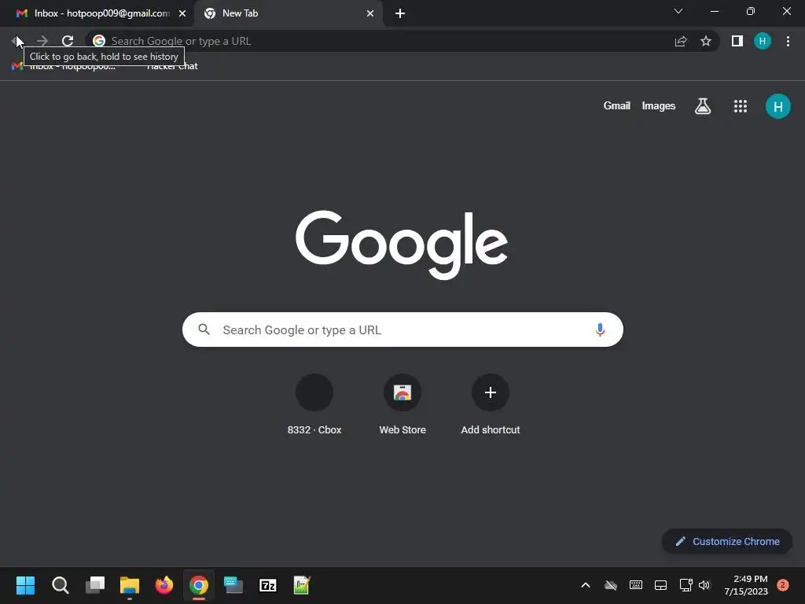Open the on-screen keyboard app on taskbar
Screen dimensions: 805x604
(x=233, y=585)
